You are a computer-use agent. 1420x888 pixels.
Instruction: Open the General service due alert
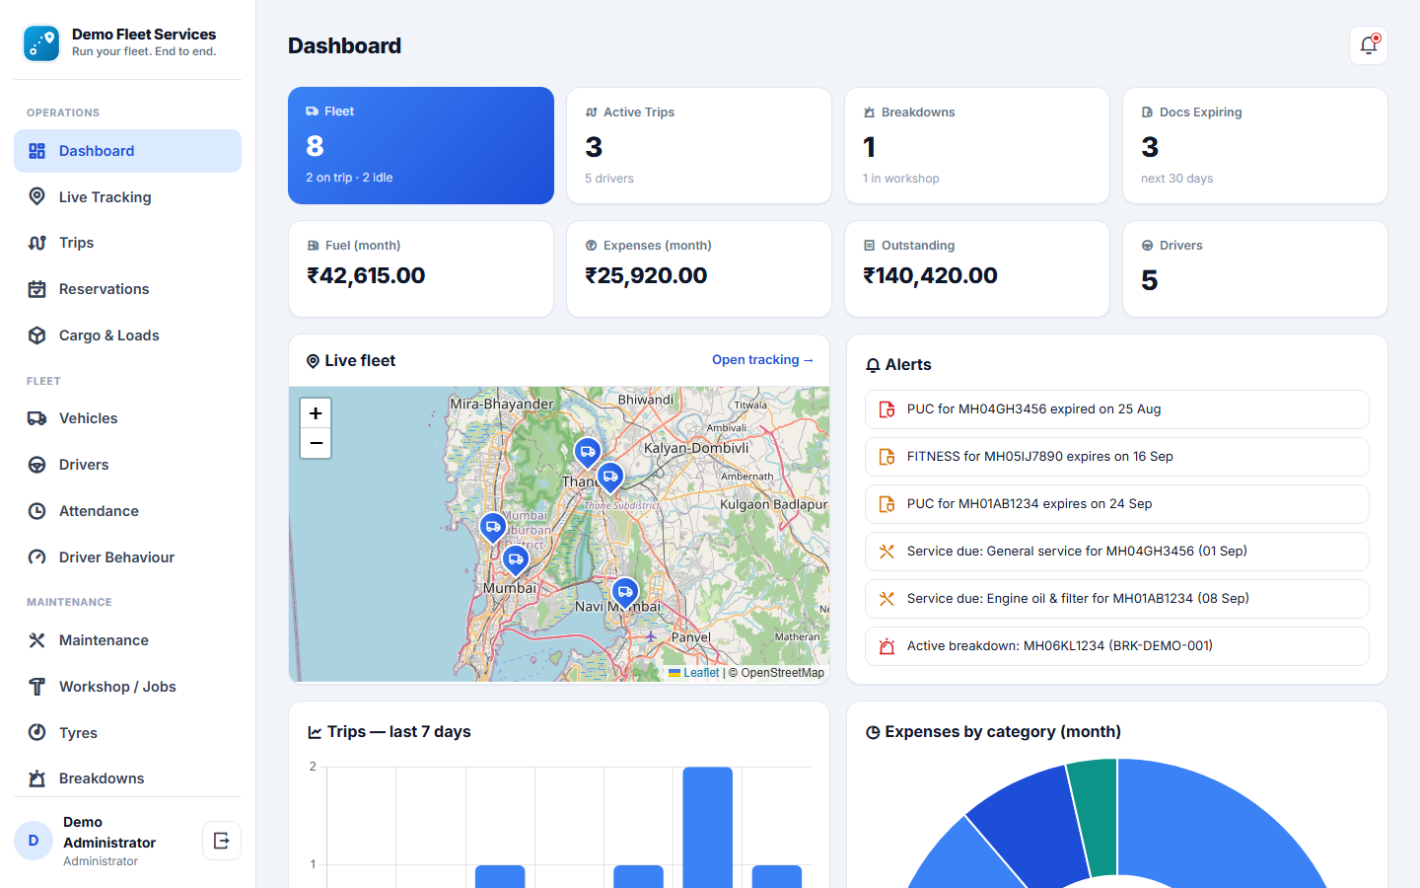point(1117,552)
